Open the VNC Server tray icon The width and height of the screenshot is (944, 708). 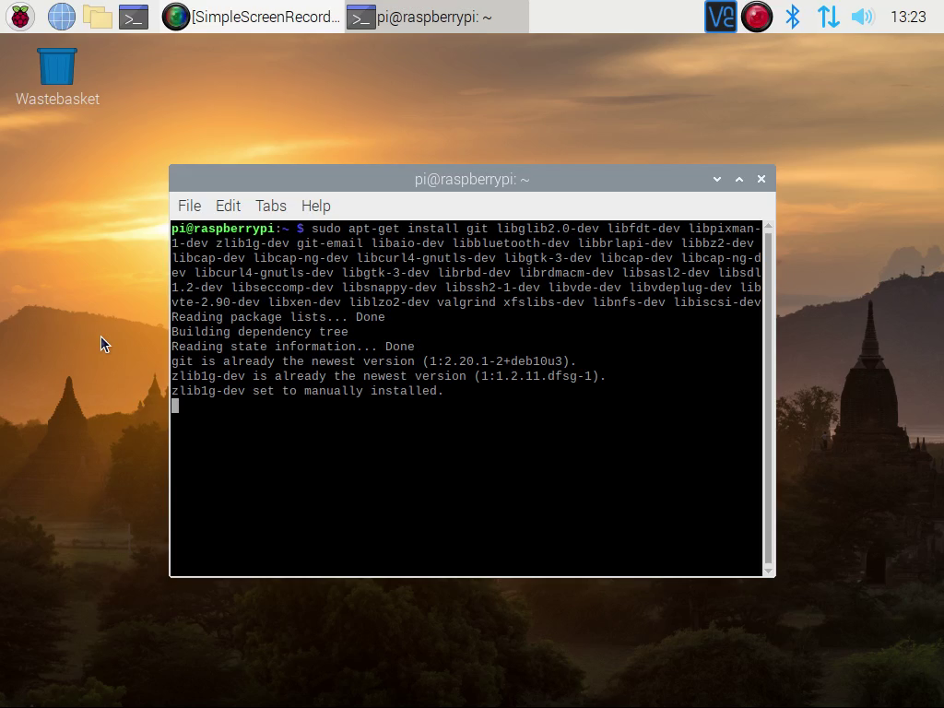(721, 17)
